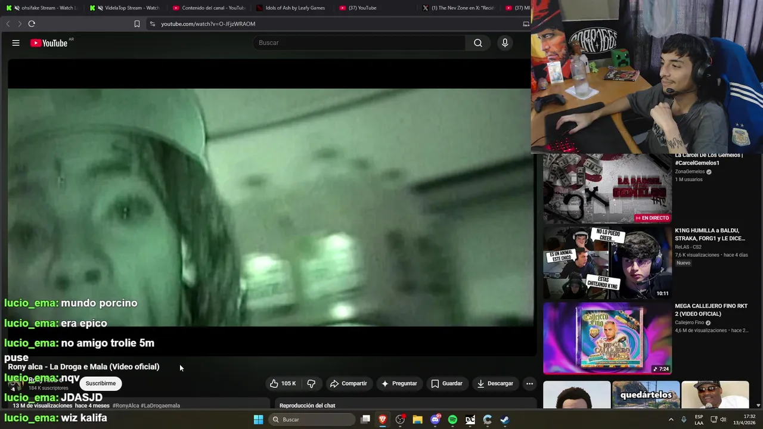Expand Reproducción del chat panel

403,405
